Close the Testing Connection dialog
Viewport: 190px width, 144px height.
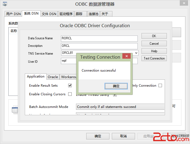(x=127, y=56)
